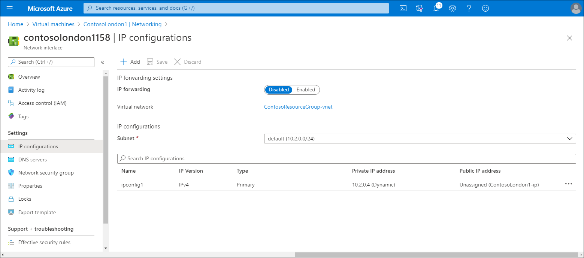Navigate to Virtual machines breadcrumb
This screenshot has width=584, height=258.
coord(53,24)
